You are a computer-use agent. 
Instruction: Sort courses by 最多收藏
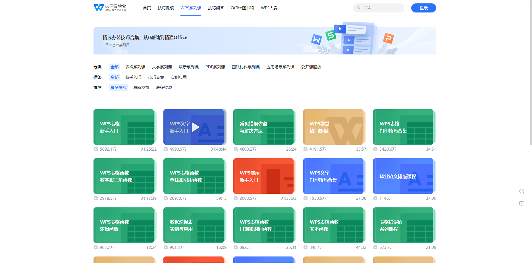[164, 87]
